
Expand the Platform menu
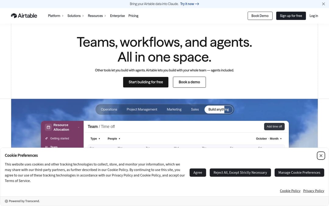pyautogui.click(x=56, y=16)
